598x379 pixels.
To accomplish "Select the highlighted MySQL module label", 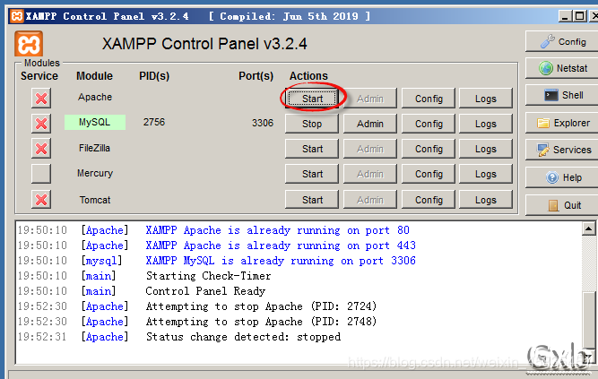I will pos(94,122).
